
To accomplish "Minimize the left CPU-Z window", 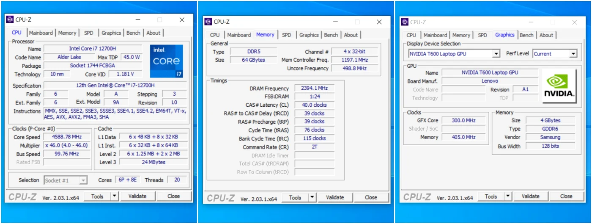I will [138, 20].
